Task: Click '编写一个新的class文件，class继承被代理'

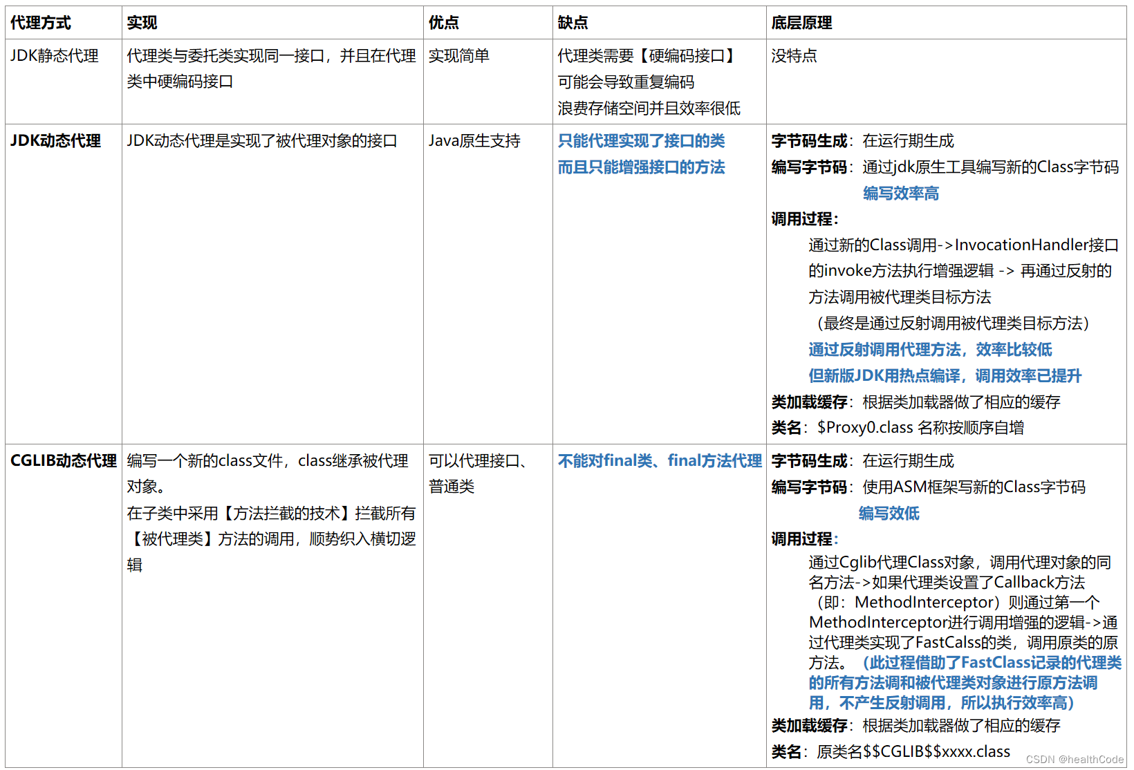Action: 268,461
